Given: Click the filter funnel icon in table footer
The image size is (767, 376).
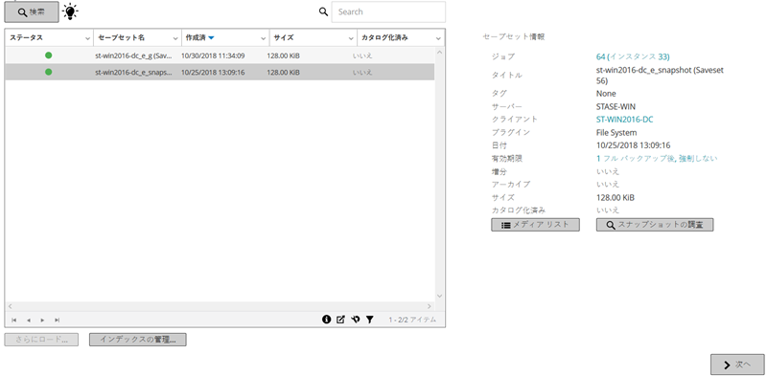Looking at the screenshot, I should pyautogui.click(x=370, y=320).
